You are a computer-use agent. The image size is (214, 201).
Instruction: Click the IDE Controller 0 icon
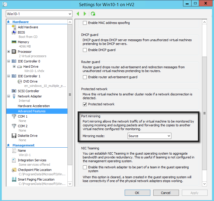point(14,61)
